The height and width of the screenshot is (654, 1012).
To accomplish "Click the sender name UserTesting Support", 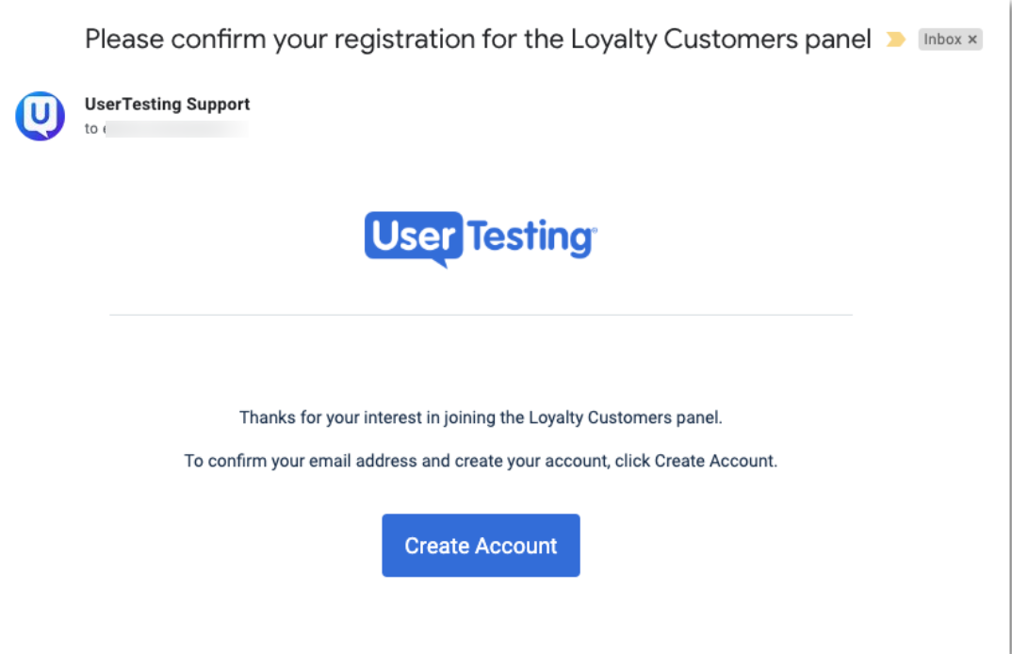I will [x=167, y=104].
